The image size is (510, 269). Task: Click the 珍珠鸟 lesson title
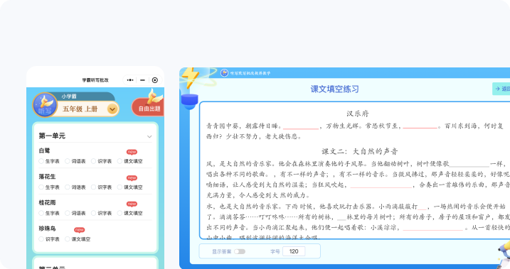click(47, 229)
